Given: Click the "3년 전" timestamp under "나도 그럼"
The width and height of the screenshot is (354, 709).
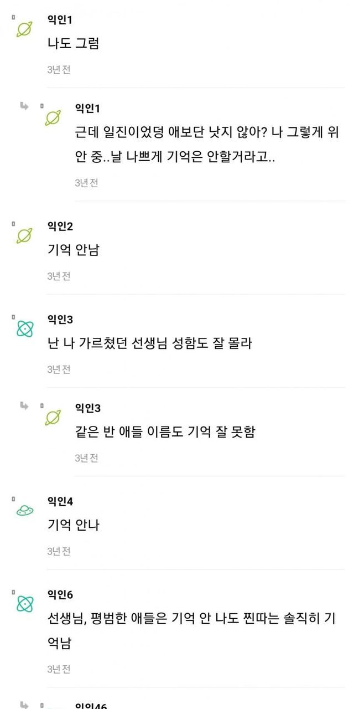Looking at the screenshot, I should click(x=59, y=70).
